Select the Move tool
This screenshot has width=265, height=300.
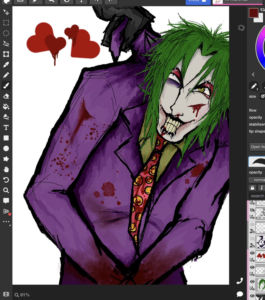tap(6, 12)
